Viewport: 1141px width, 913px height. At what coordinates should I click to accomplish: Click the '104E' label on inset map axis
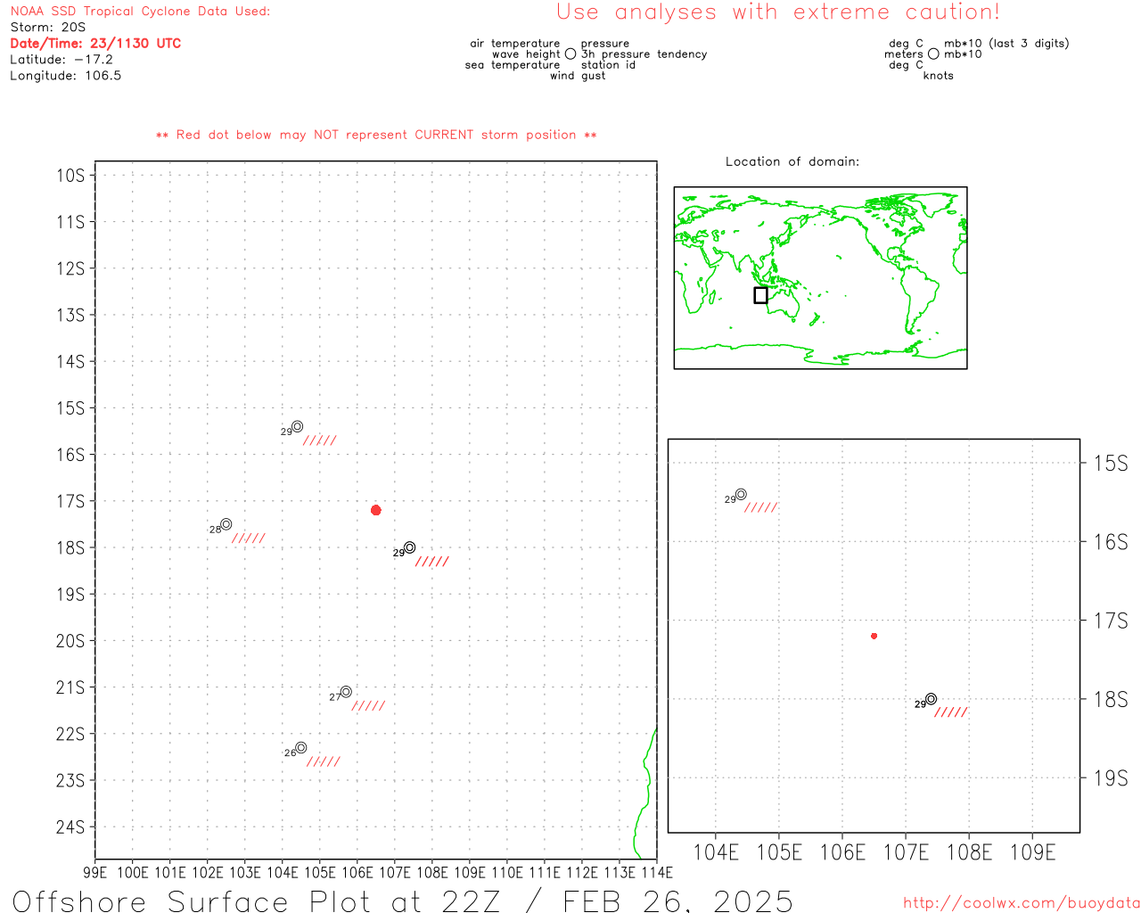tap(716, 853)
